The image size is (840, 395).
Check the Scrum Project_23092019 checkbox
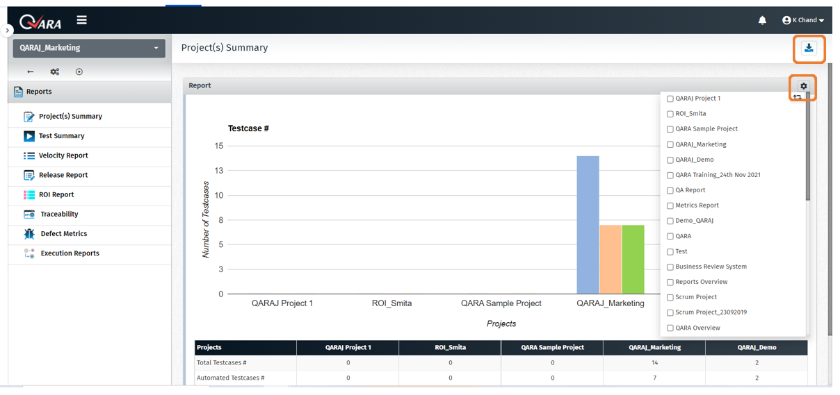(x=670, y=312)
